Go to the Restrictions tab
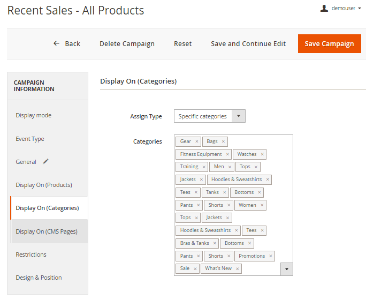 point(31,254)
